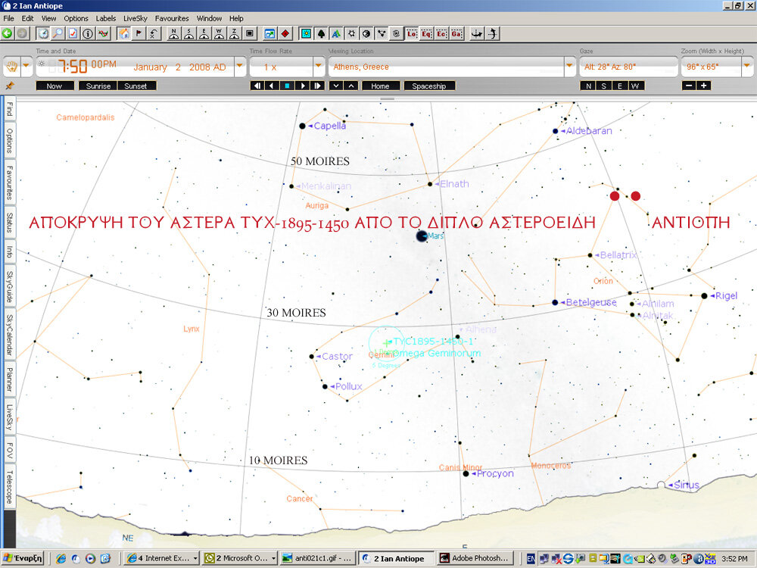The image size is (757, 568).
Task: Click the green tree landscape icon
Action: pyautogui.click(x=321, y=33)
